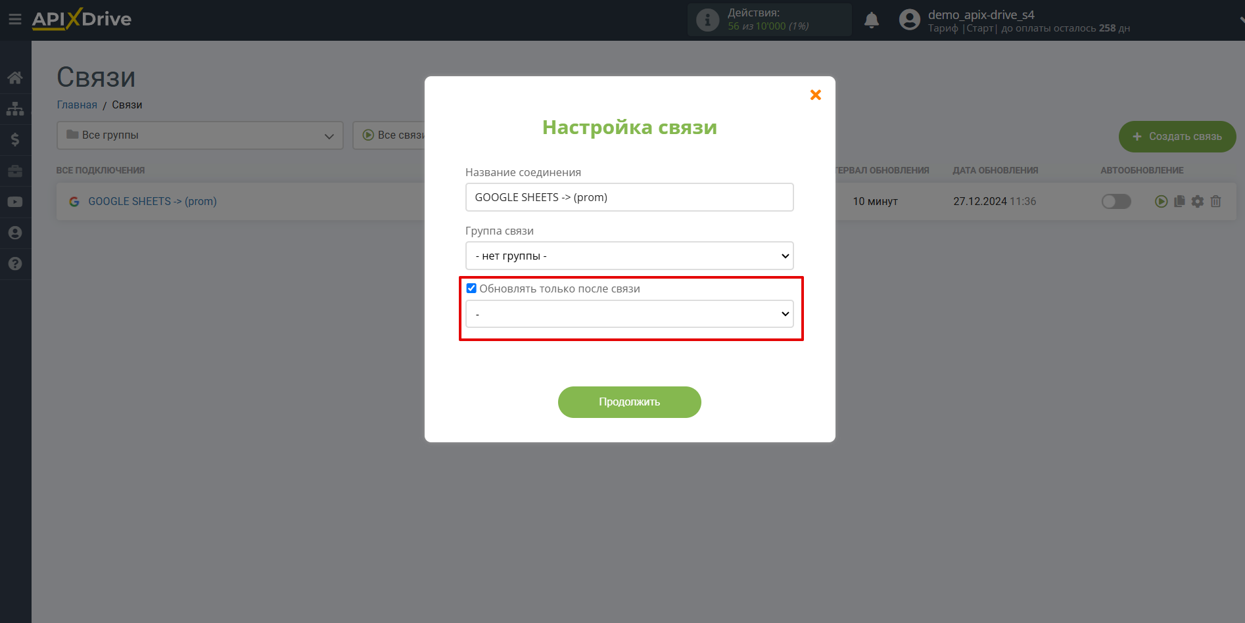The height and width of the screenshot is (623, 1245).
Task: Open the connections sitemap sidebar icon
Action: [x=15, y=108]
